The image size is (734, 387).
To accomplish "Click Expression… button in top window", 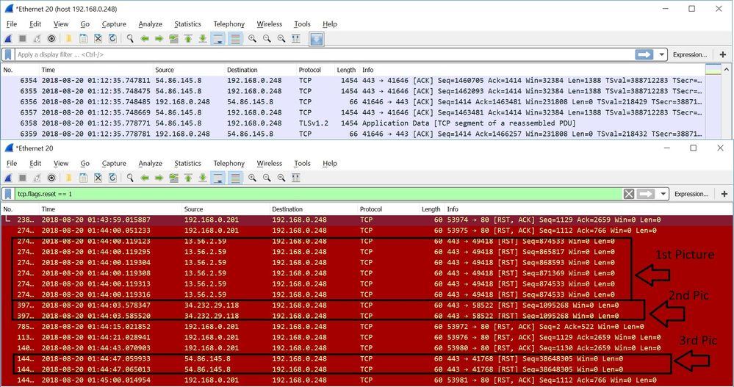I will (690, 54).
